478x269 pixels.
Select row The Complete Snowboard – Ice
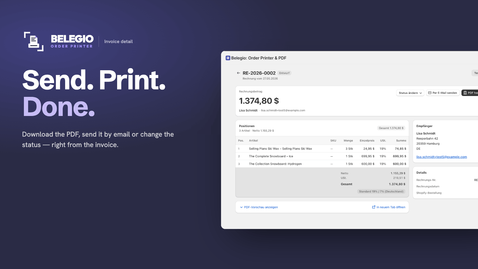[x=322, y=156]
